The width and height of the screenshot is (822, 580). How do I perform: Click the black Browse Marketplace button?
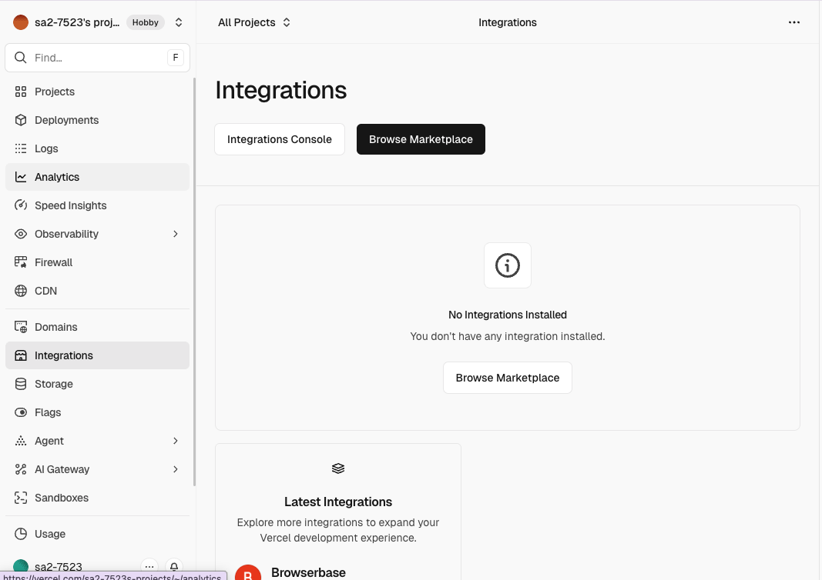[x=421, y=139]
